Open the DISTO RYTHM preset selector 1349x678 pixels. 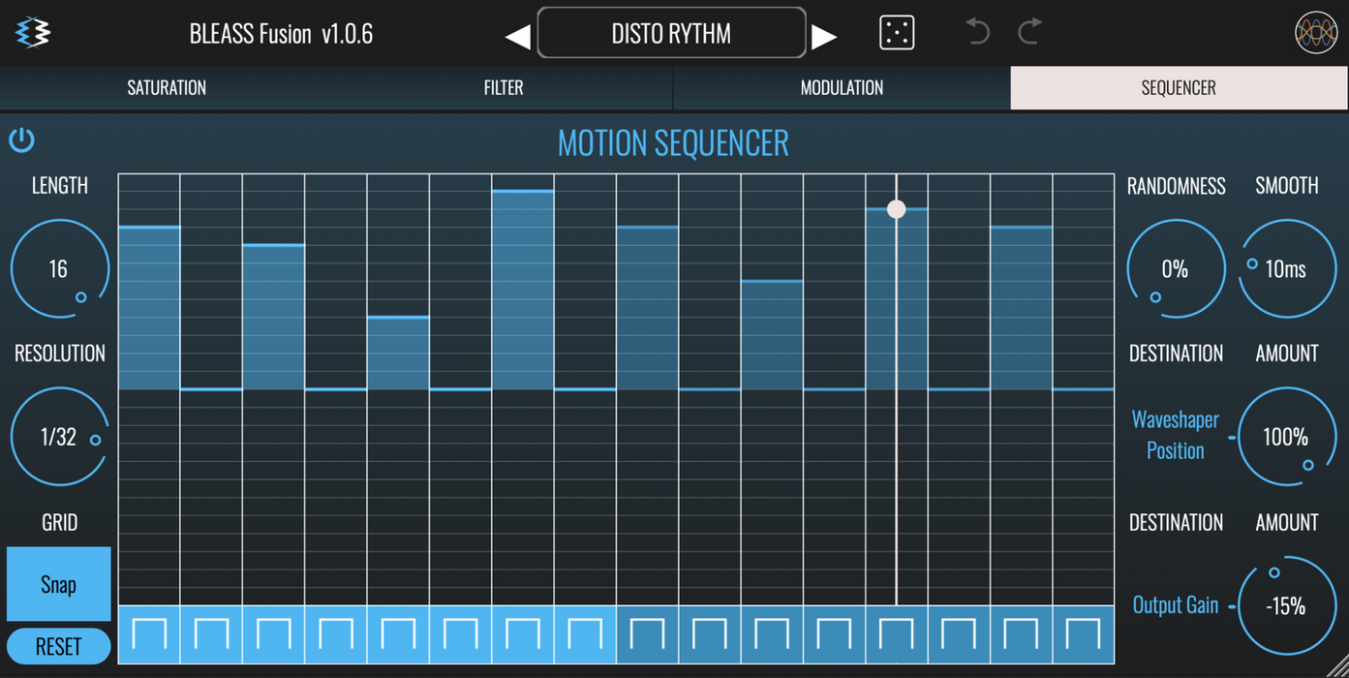pyautogui.click(x=671, y=34)
